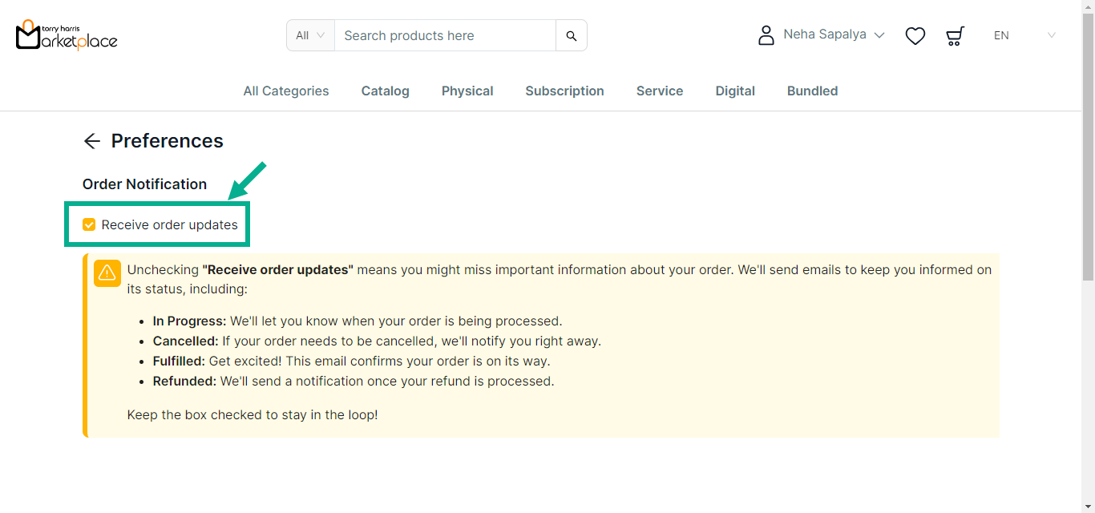
Task: Click the Torry Harris Marketplace logo
Action: 67,35
